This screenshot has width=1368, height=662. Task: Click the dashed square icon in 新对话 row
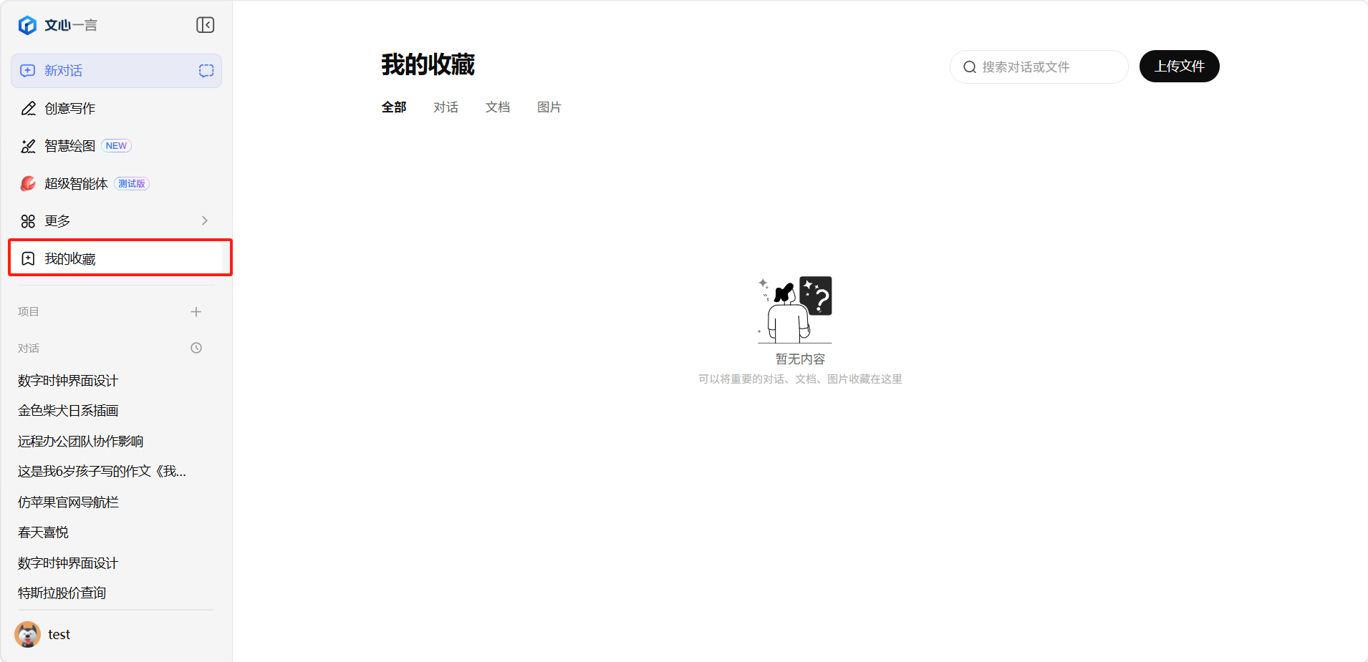[x=206, y=70]
